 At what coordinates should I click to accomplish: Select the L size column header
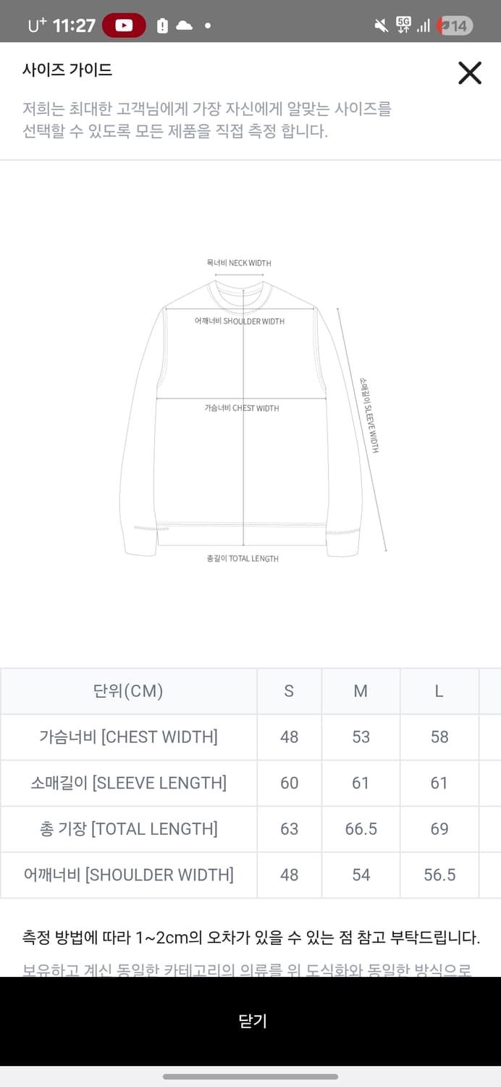(439, 691)
